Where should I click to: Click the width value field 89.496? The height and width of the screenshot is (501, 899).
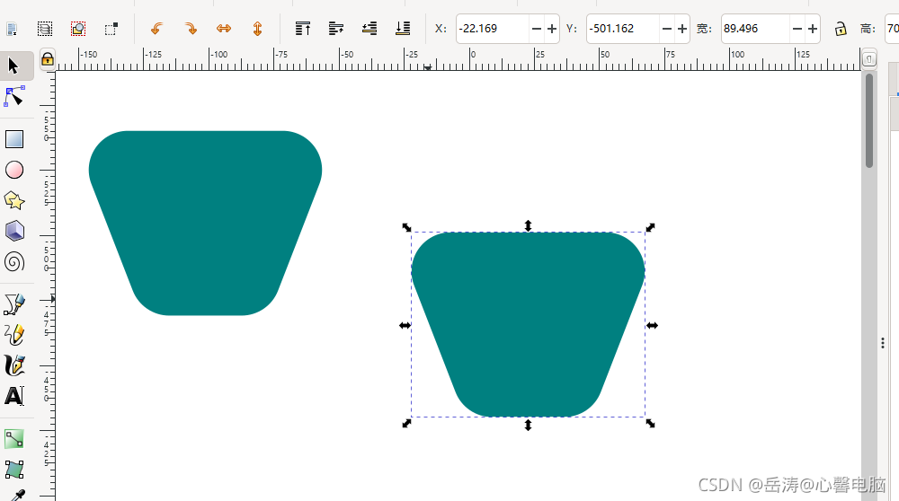(756, 29)
